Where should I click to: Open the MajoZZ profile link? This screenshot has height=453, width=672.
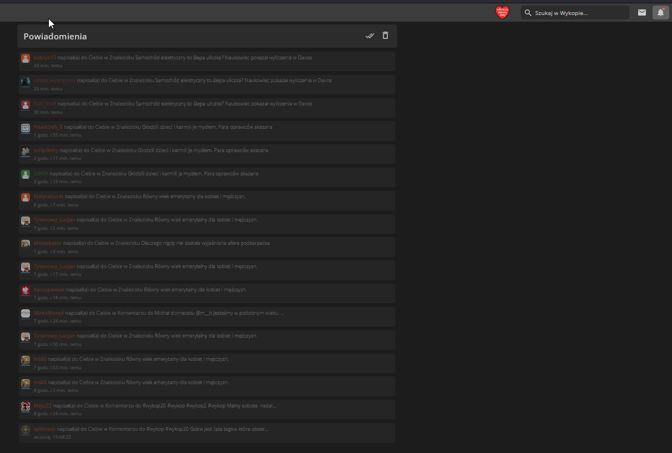[43, 406]
